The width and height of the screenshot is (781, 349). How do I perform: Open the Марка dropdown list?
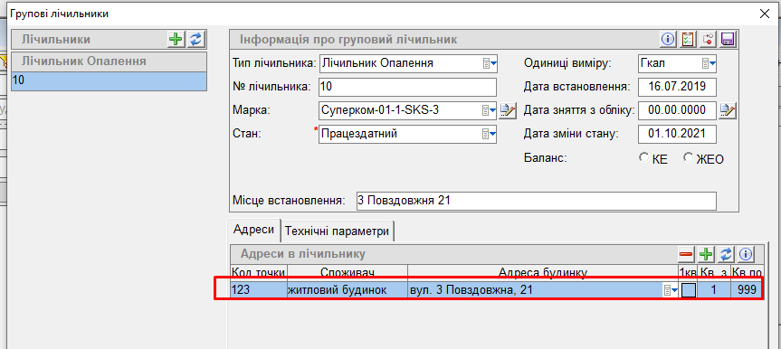point(489,110)
